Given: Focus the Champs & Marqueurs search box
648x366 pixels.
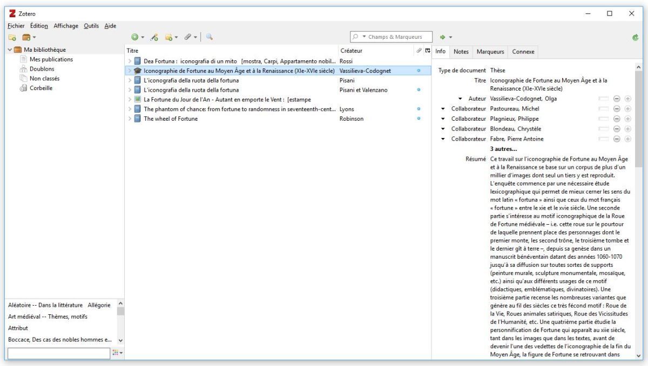Looking at the screenshot, I should 391,37.
